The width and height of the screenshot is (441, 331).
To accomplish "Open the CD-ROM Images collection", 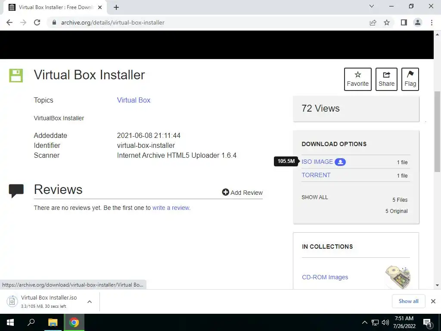I will click(325, 277).
